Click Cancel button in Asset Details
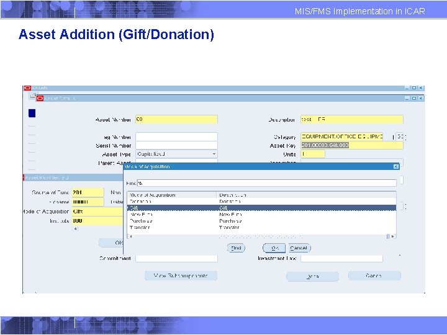Screen dimensions: 447x335 [374, 275]
